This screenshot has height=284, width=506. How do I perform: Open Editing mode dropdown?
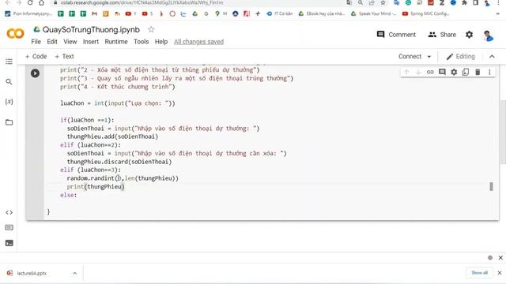coord(460,57)
